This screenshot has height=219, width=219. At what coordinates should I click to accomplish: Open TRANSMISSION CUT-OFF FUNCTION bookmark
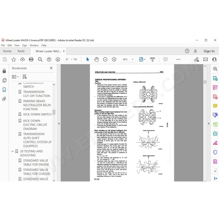[x=37, y=94]
